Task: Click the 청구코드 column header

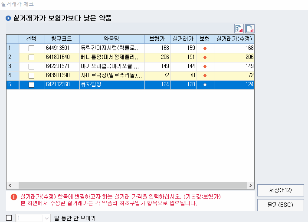Action: click(x=62, y=39)
